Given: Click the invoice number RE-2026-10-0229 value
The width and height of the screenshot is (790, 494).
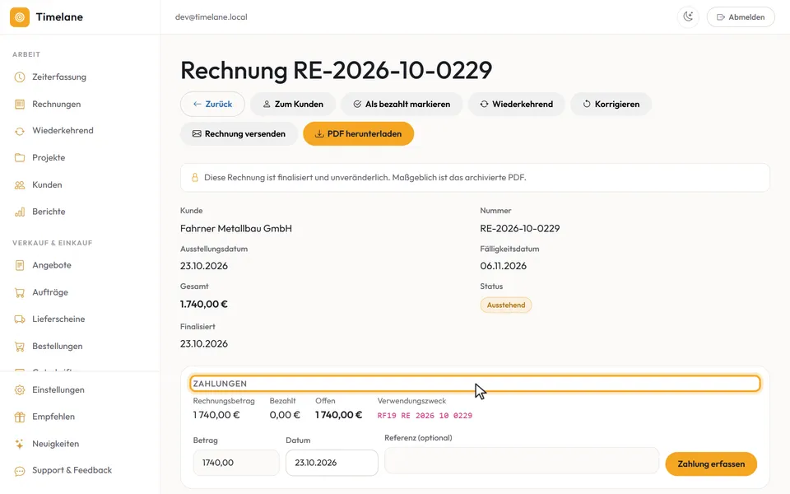Looking at the screenshot, I should pos(519,229).
